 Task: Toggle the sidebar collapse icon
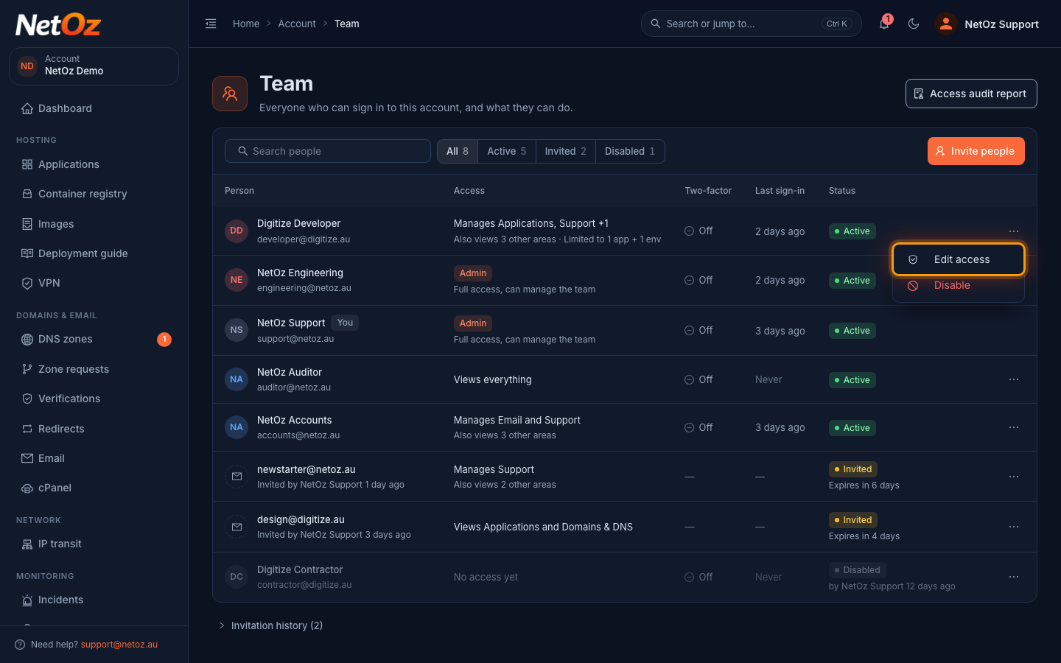coord(211,24)
